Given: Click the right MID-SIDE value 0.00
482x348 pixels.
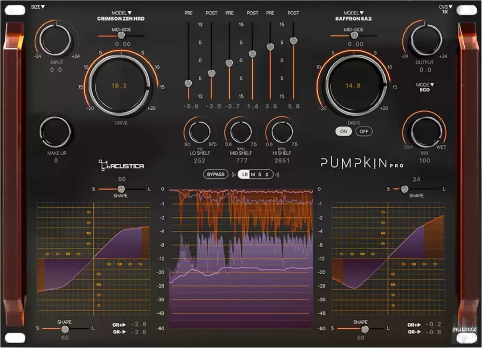Looking at the screenshot, I should pos(356,44).
